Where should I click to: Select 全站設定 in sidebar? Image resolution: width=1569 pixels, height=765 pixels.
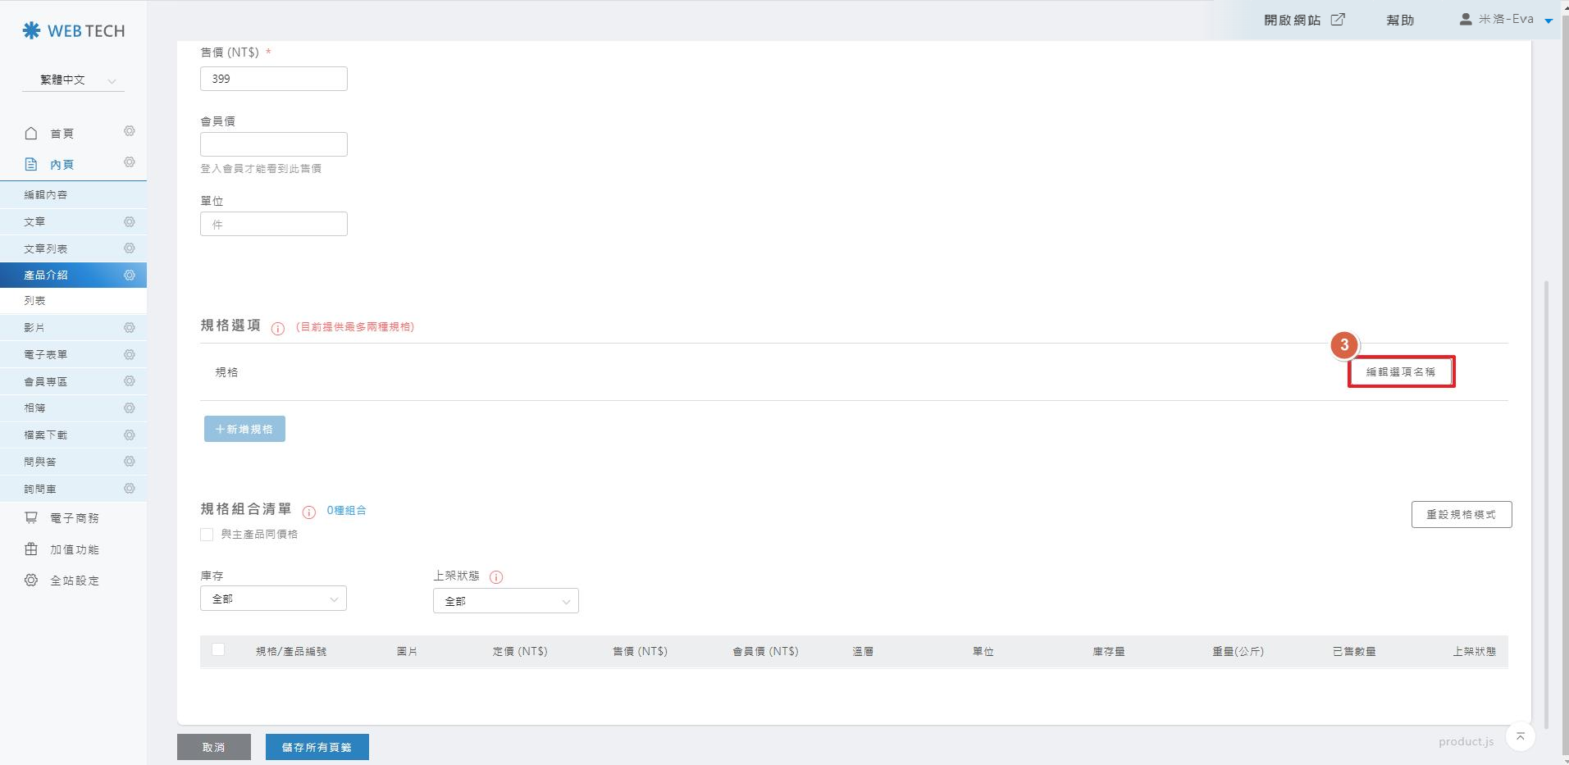click(74, 581)
